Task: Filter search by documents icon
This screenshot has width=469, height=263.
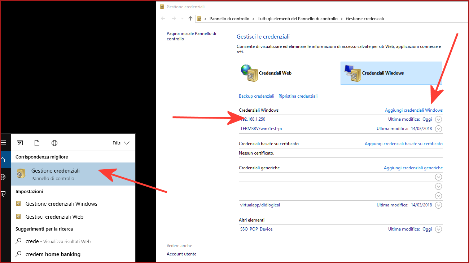Action: click(x=37, y=143)
